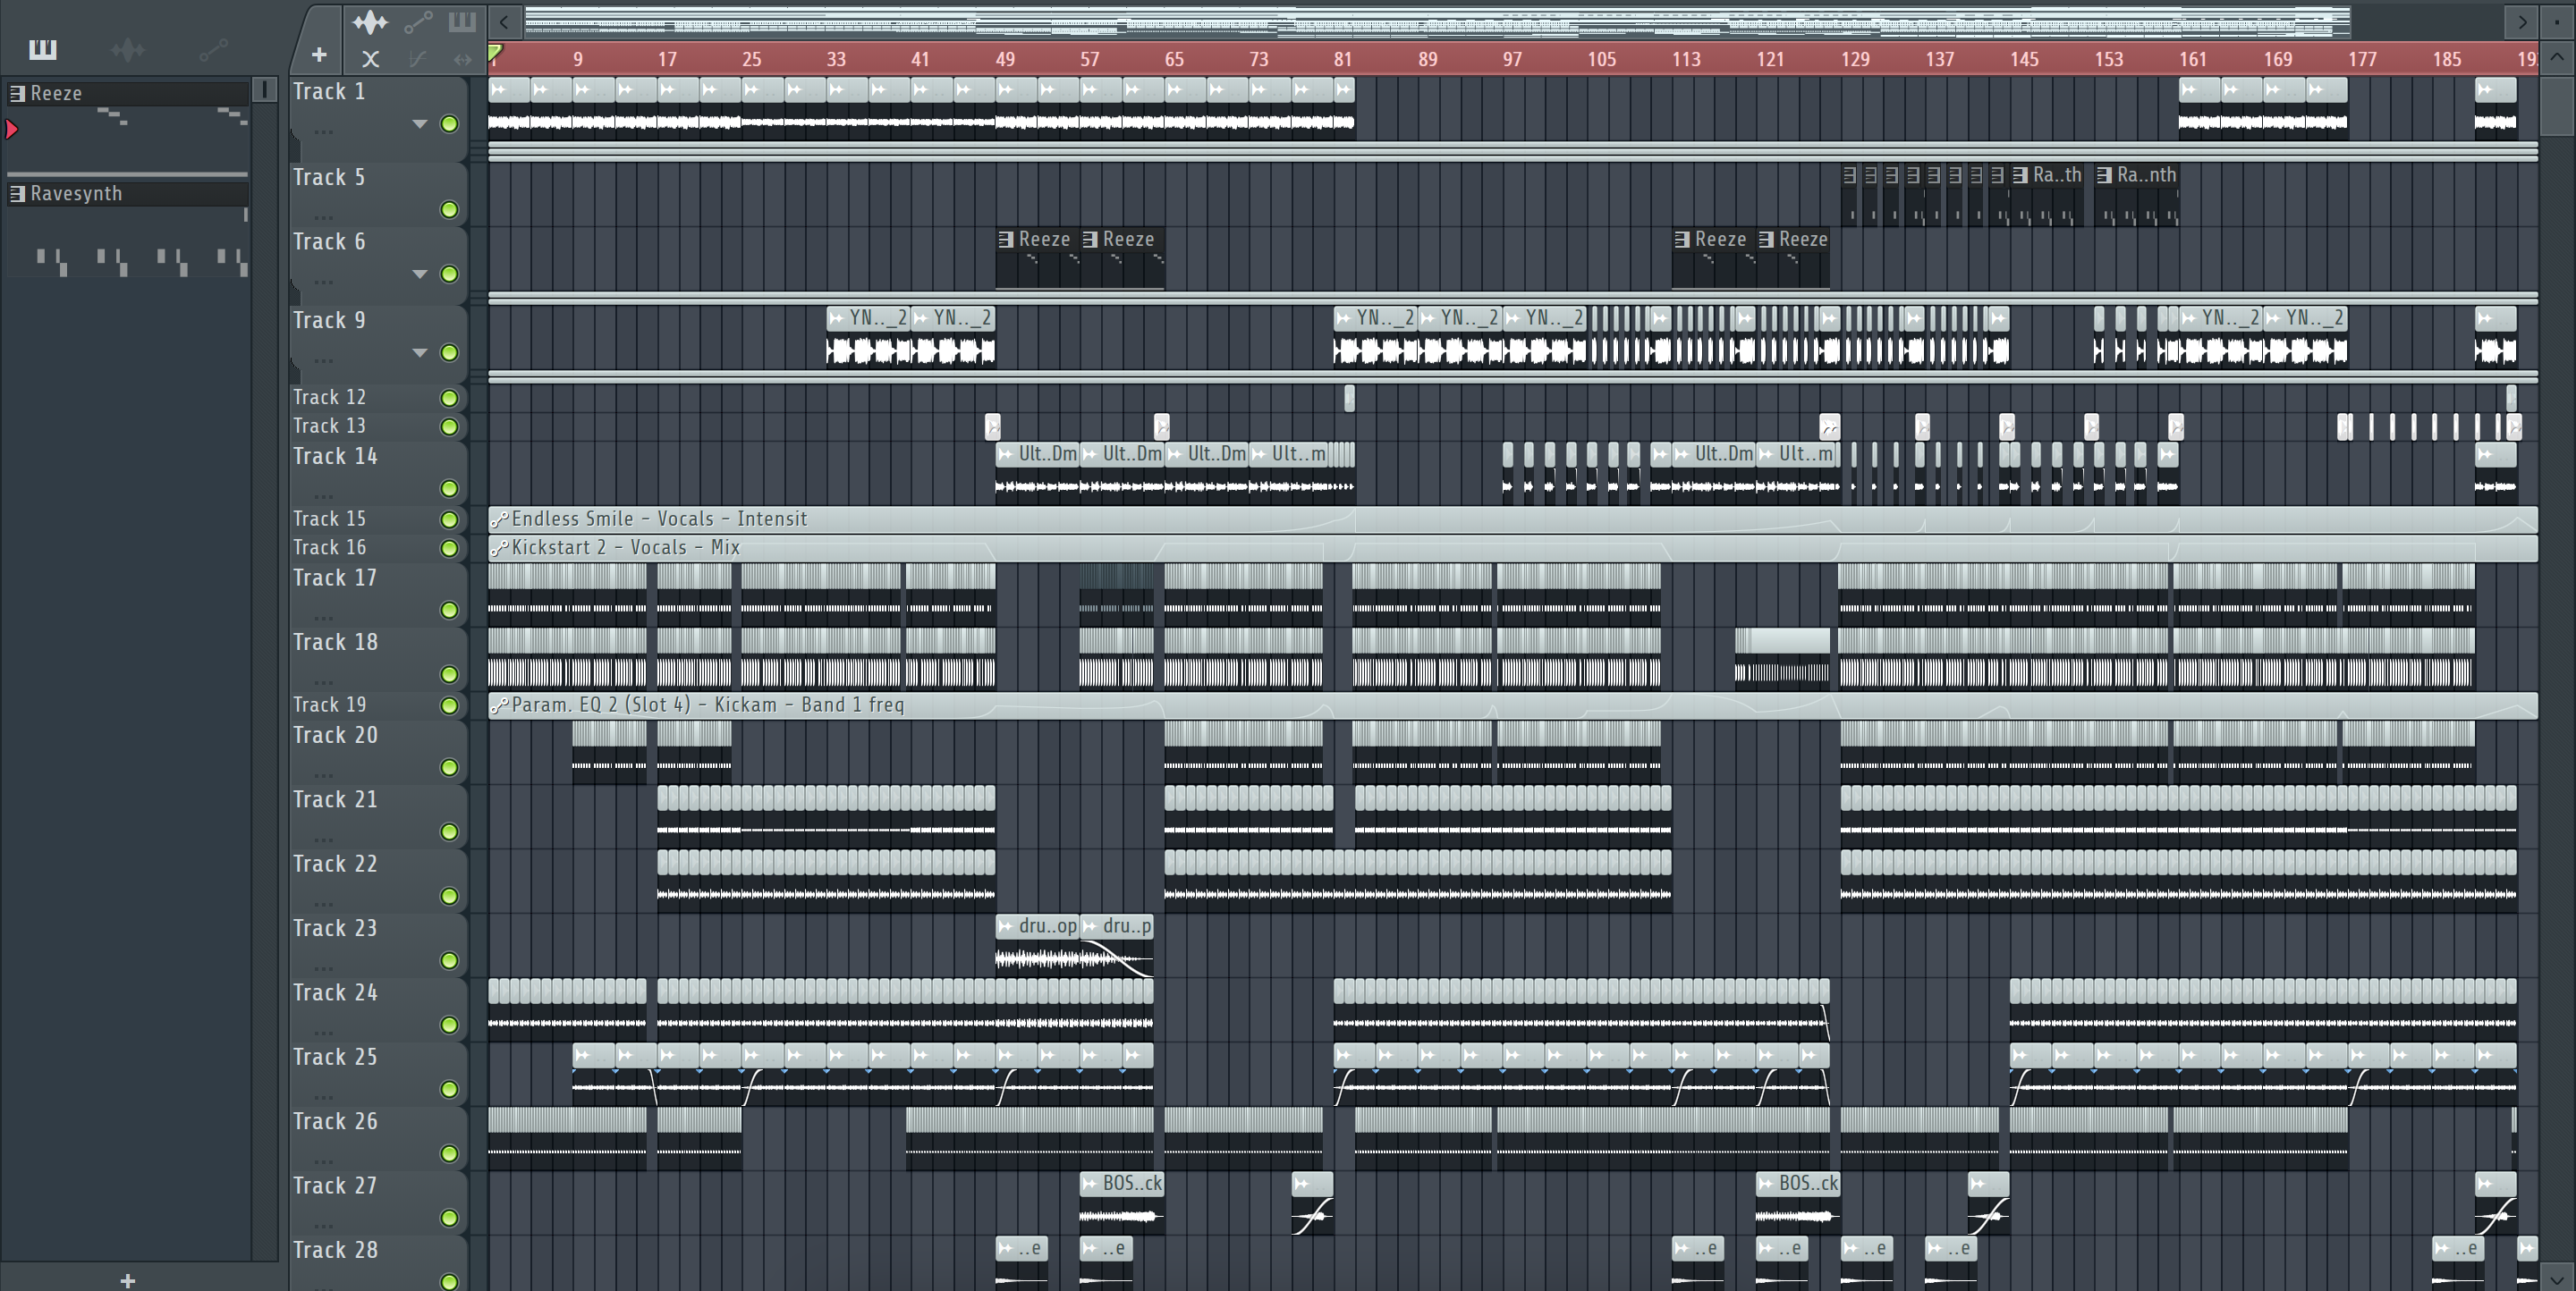The image size is (2576, 1291).
Task: Click the green playhead marker at bar 1
Action: click(x=495, y=53)
